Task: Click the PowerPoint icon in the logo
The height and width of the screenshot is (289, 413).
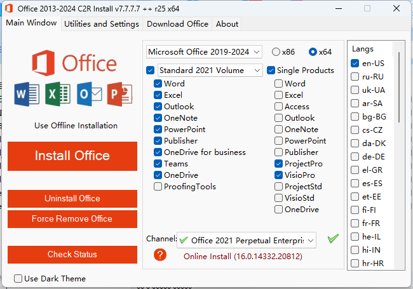Action: (119, 95)
